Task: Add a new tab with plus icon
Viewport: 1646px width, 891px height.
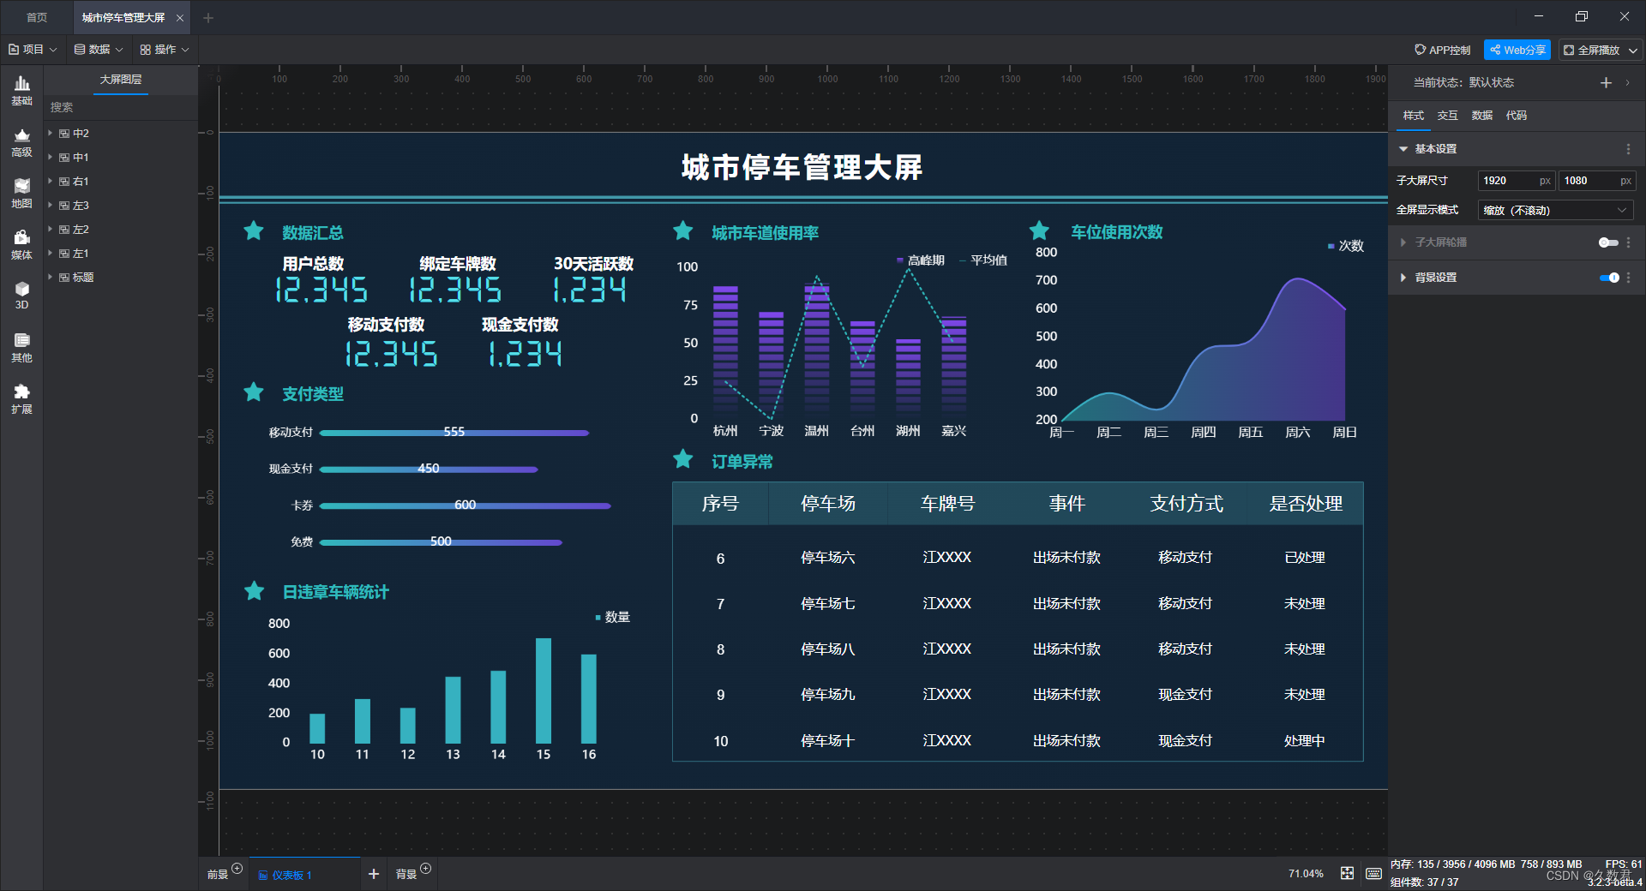Action: tap(207, 18)
